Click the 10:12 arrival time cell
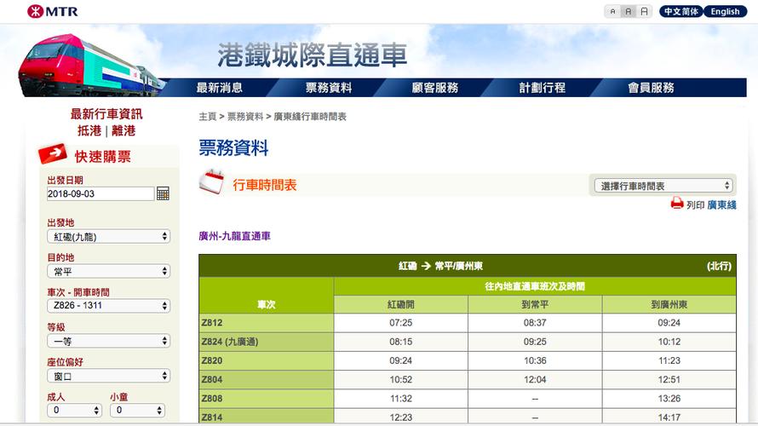Image resolution: width=758 pixels, height=426 pixels. point(669,342)
